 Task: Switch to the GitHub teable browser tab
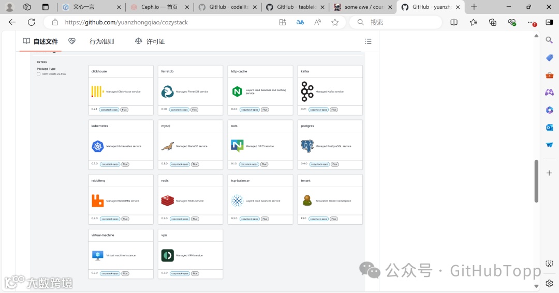296,7
